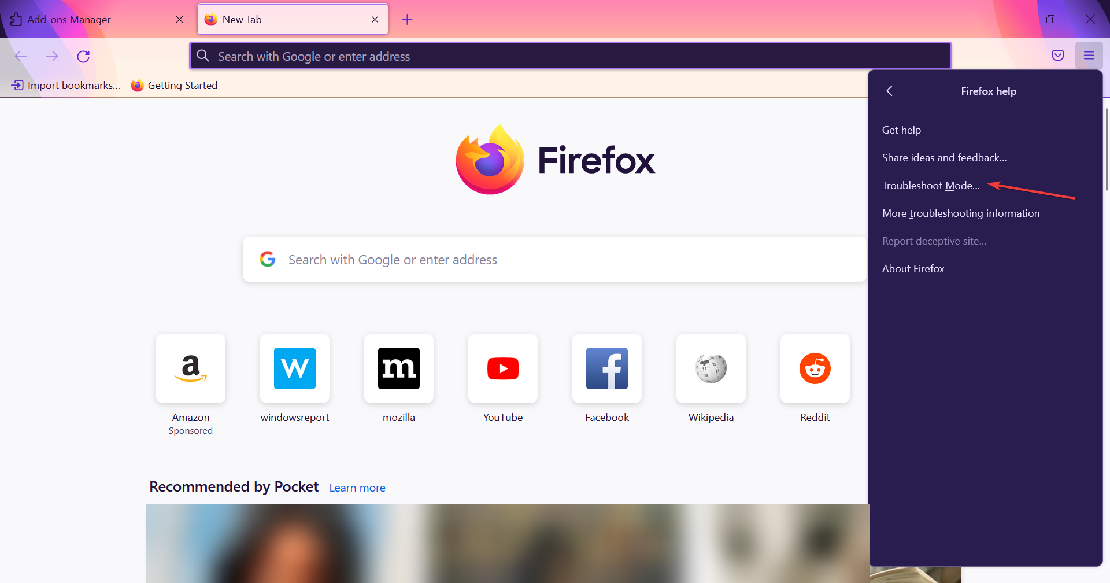Click the page's Google search box
Image resolution: width=1110 pixels, height=583 pixels.
pos(554,259)
